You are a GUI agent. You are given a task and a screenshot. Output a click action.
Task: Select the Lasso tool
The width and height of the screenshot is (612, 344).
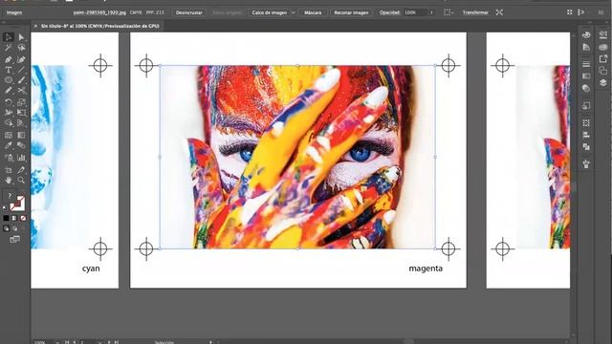[21, 48]
